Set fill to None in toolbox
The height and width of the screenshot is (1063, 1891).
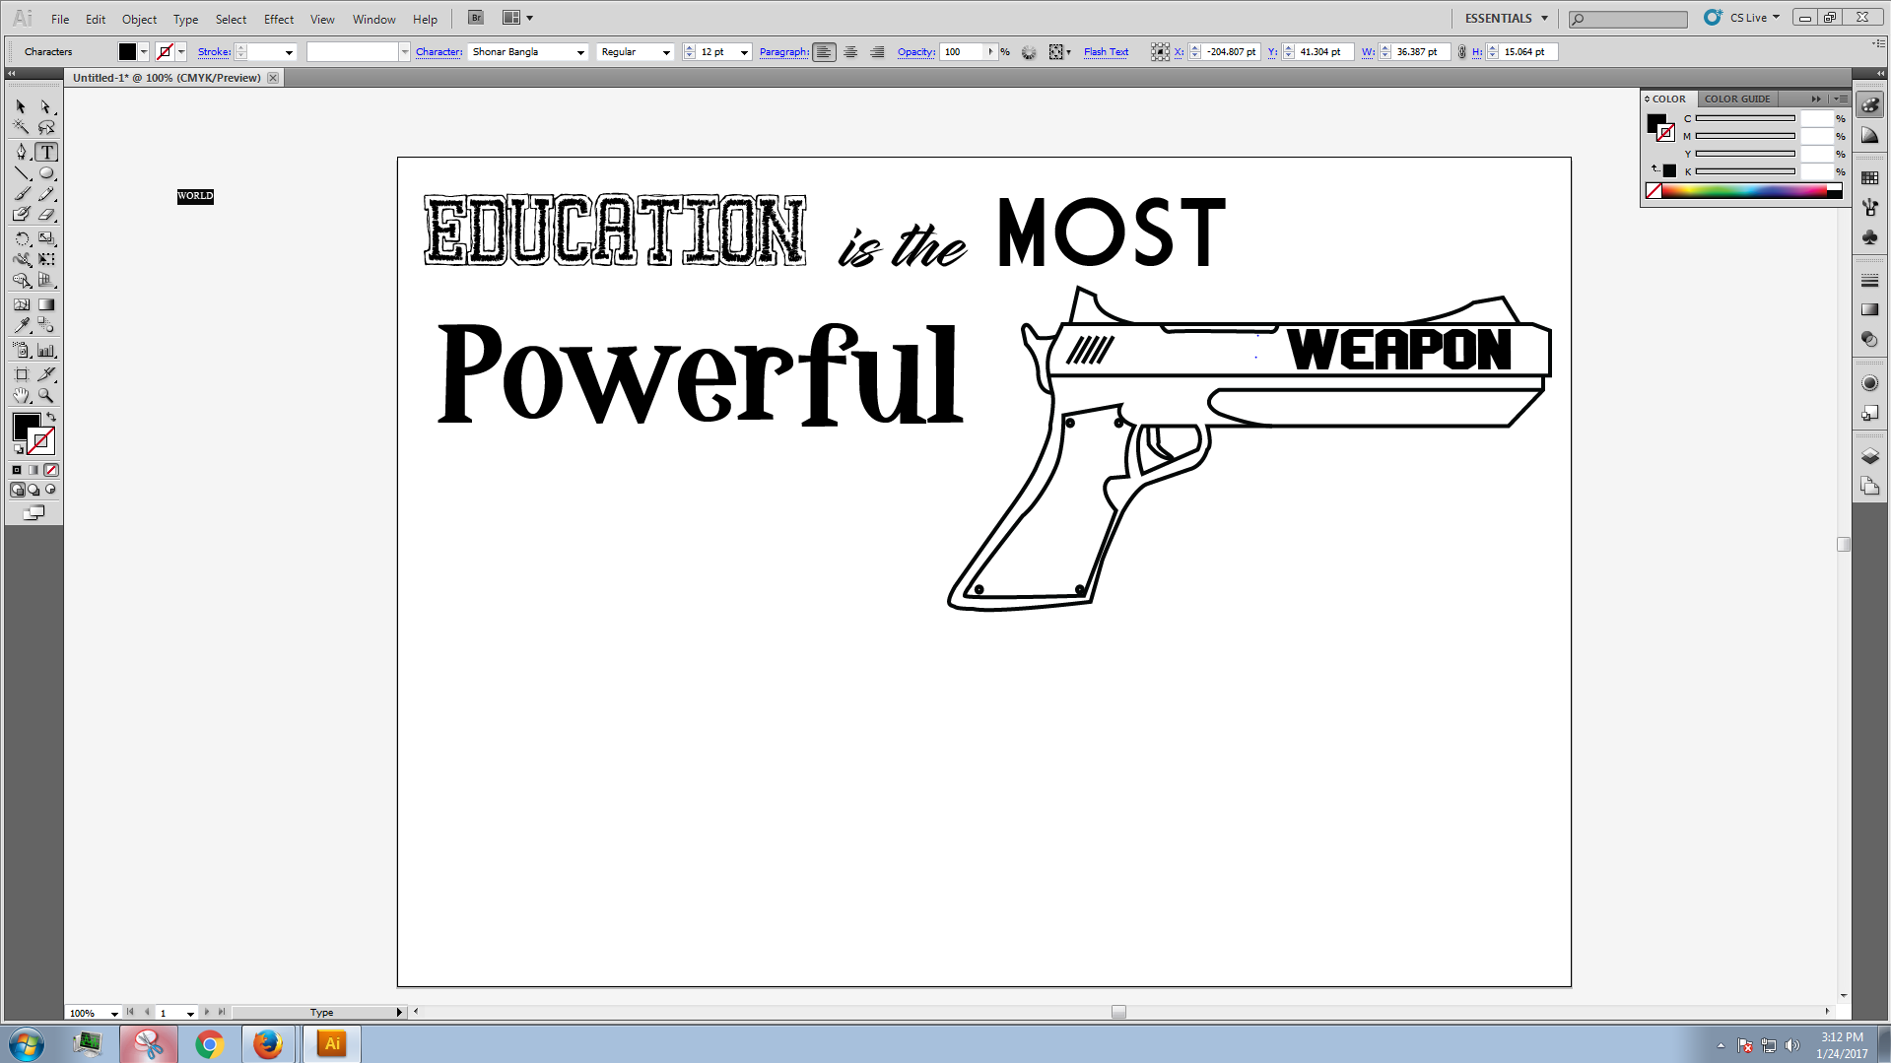[51, 470]
